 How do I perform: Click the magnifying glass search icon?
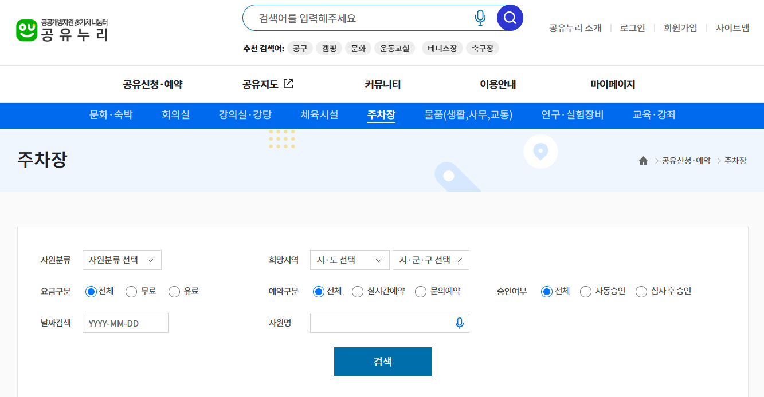point(509,18)
